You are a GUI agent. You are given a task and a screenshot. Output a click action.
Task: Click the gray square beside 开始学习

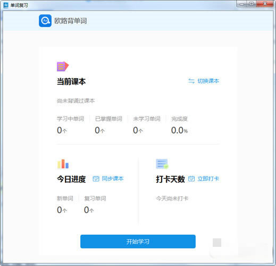[x=217, y=243]
